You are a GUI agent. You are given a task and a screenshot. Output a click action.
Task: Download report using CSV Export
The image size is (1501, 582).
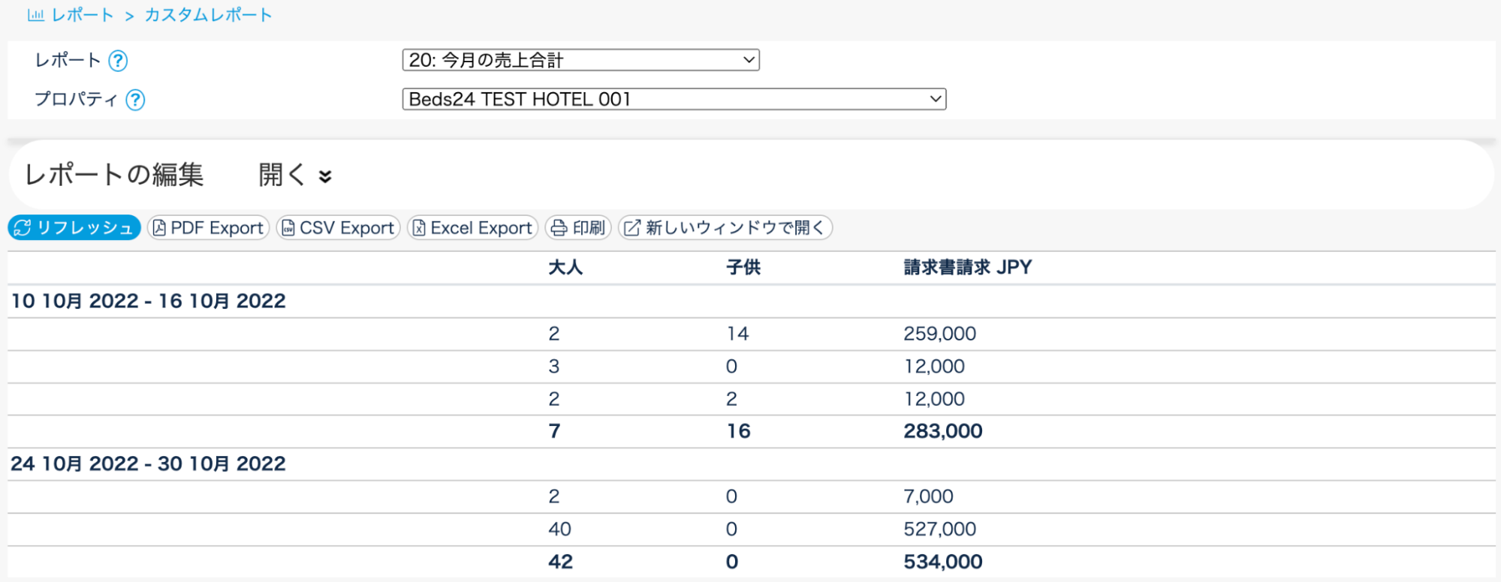click(x=338, y=228)
